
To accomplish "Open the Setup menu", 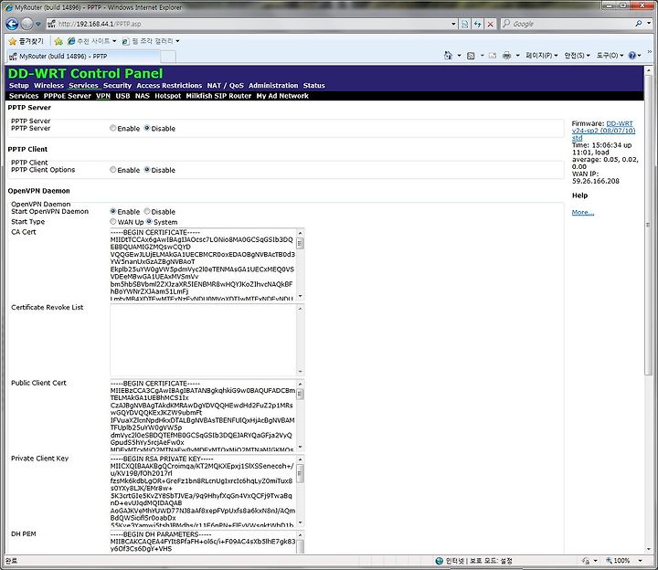I will 19,86.
